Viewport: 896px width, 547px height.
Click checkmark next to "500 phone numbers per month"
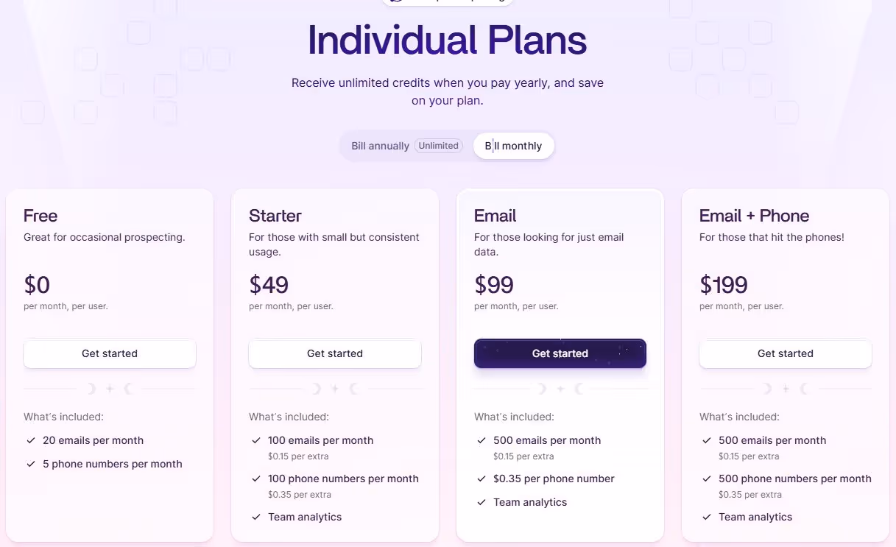tap(707, 479)
